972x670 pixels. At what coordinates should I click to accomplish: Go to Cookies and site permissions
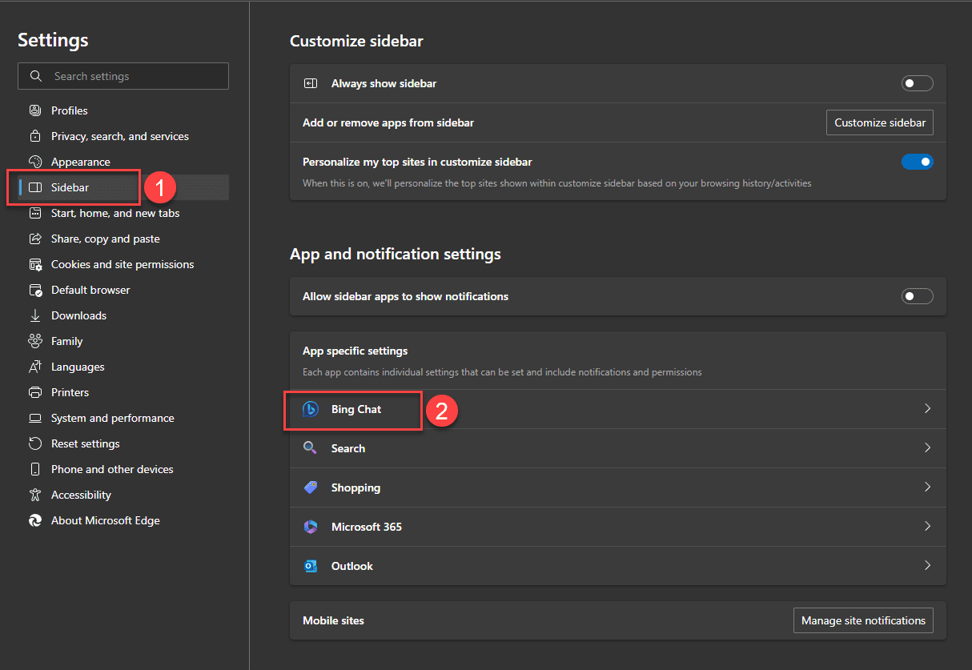coord(123,264)
